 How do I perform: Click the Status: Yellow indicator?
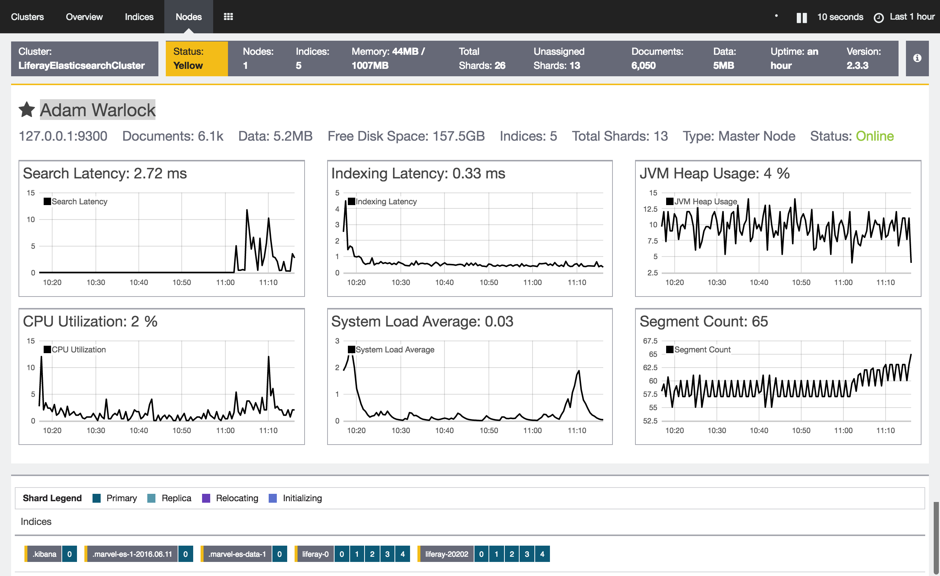pyautogui.click(x=197, y=58)
